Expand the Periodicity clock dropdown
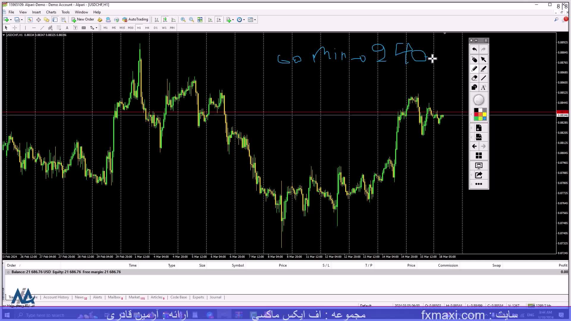Viewport: 571px width, 321px height. tap(244, 20)
